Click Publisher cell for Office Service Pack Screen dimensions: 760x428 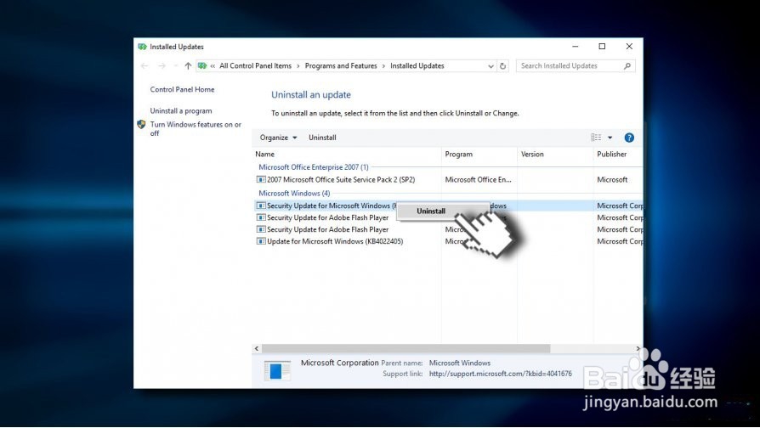point(612,180)
